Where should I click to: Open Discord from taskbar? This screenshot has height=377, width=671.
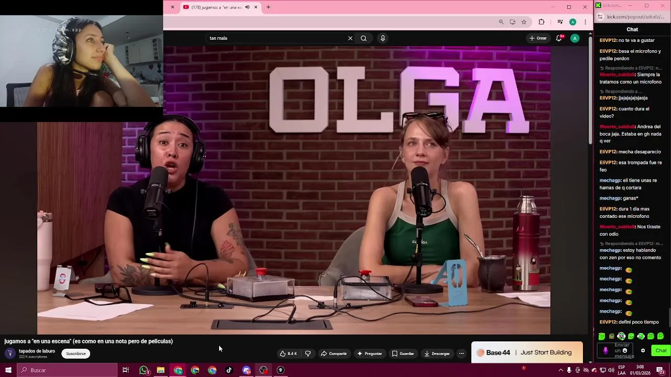coord(246,370)
